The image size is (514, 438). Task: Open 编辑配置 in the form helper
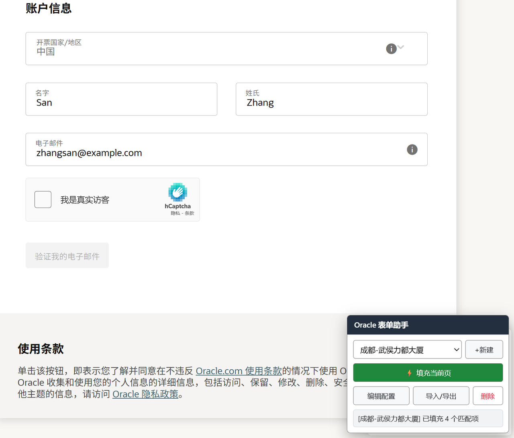coord(381,396)
